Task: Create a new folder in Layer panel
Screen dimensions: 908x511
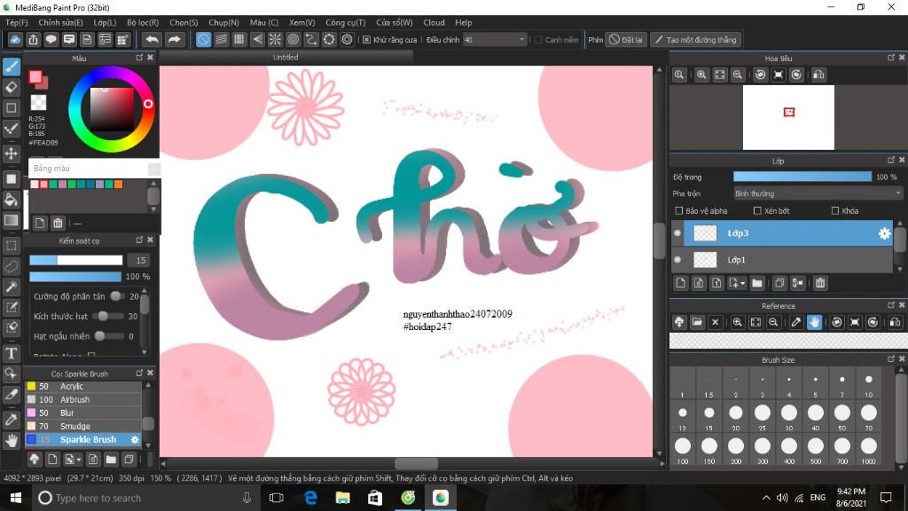Action: click(x=757, y=283)
